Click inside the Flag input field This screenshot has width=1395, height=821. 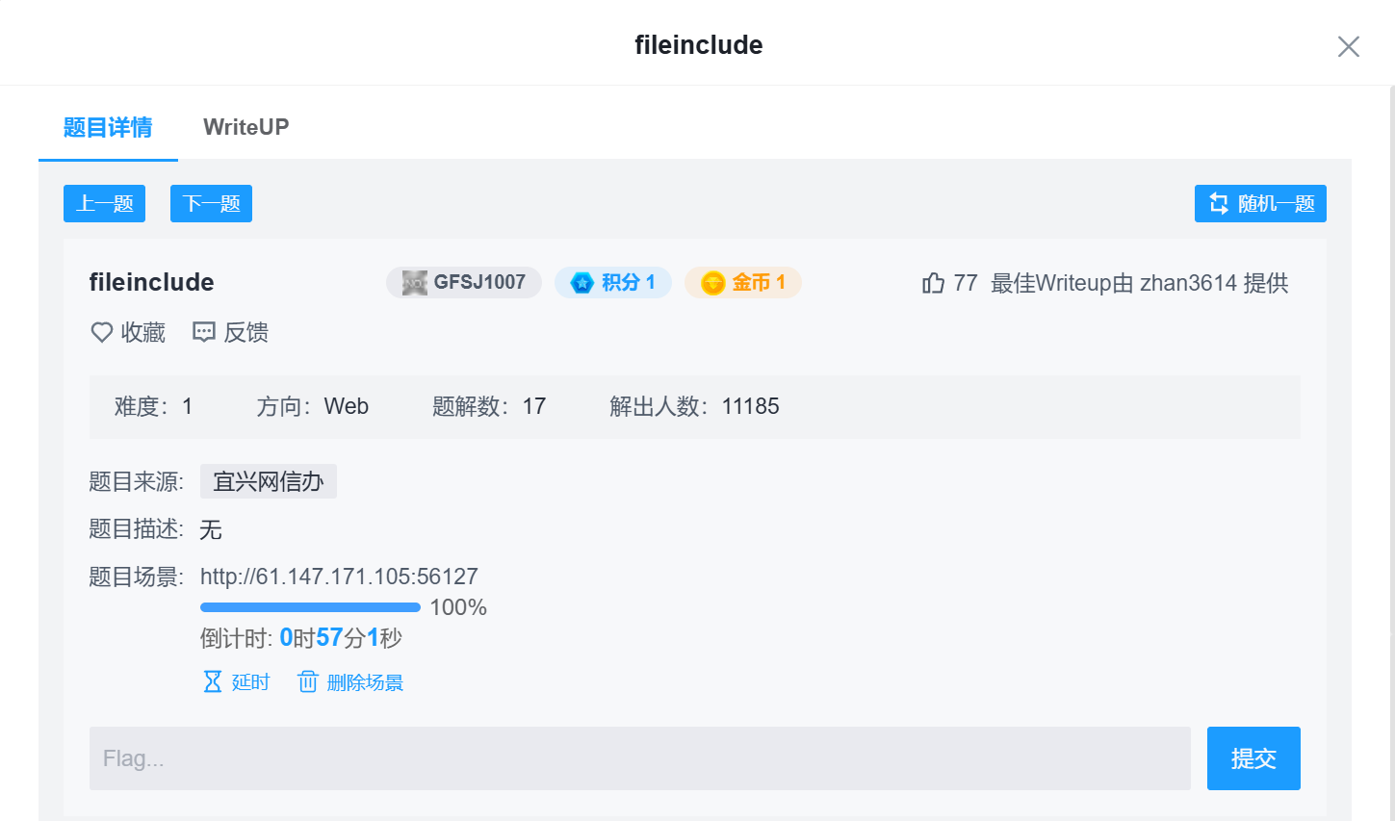[639, 758]
